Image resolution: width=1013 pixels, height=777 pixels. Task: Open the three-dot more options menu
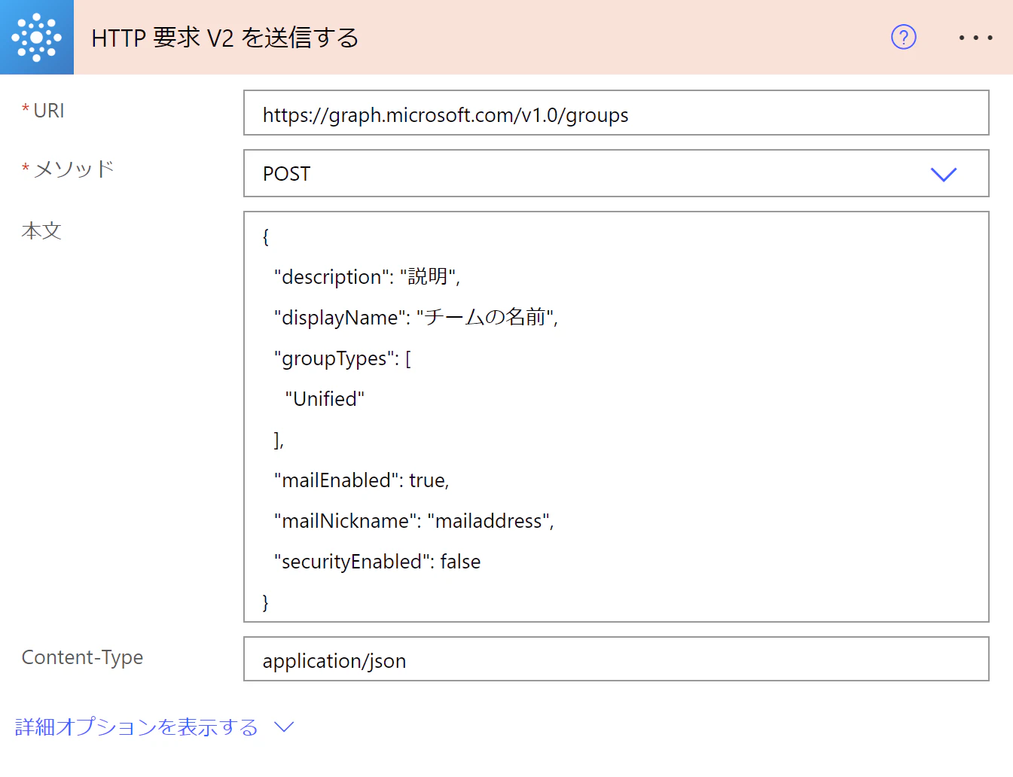pos(975,37)
